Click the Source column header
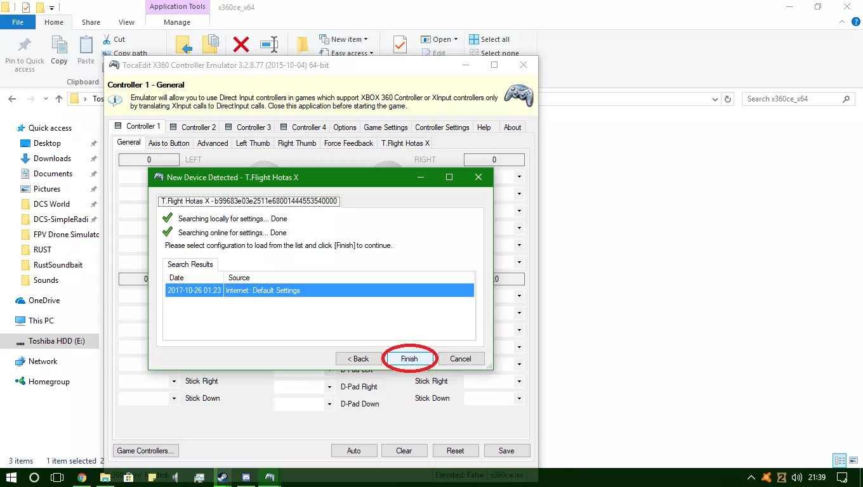This screenshot has height=487, width=863. click(x=349, y=278)
